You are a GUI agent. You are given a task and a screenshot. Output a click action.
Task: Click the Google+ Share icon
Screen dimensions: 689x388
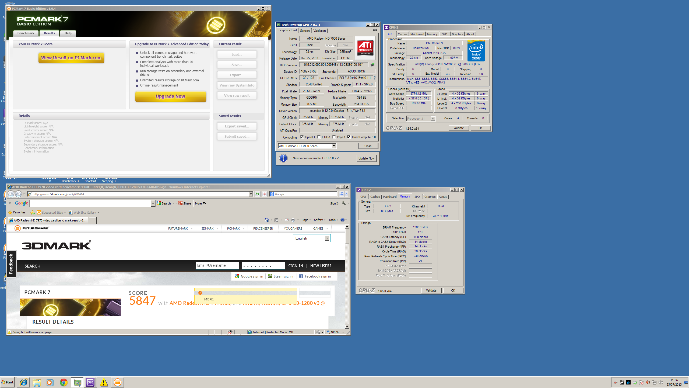(x=180, y=203)
